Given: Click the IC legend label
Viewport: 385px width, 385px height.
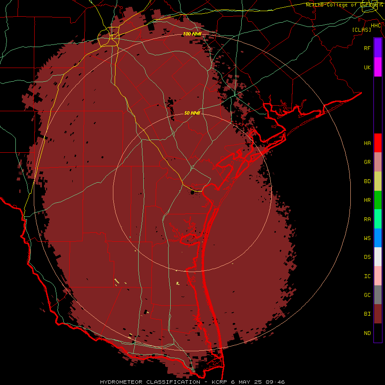Looking at the screenshot, I should 367,276.
